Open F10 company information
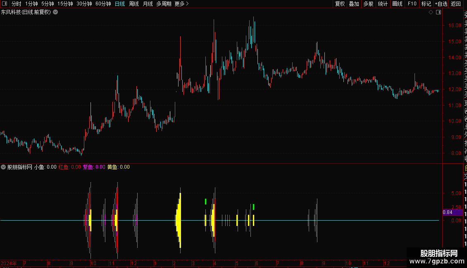The width and height of the screenshot is (467, 268). 412,4
